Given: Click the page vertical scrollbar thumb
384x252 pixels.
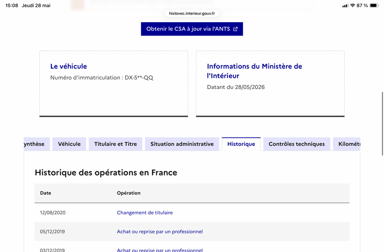Looking at the screenshot, I should [383, 124].
